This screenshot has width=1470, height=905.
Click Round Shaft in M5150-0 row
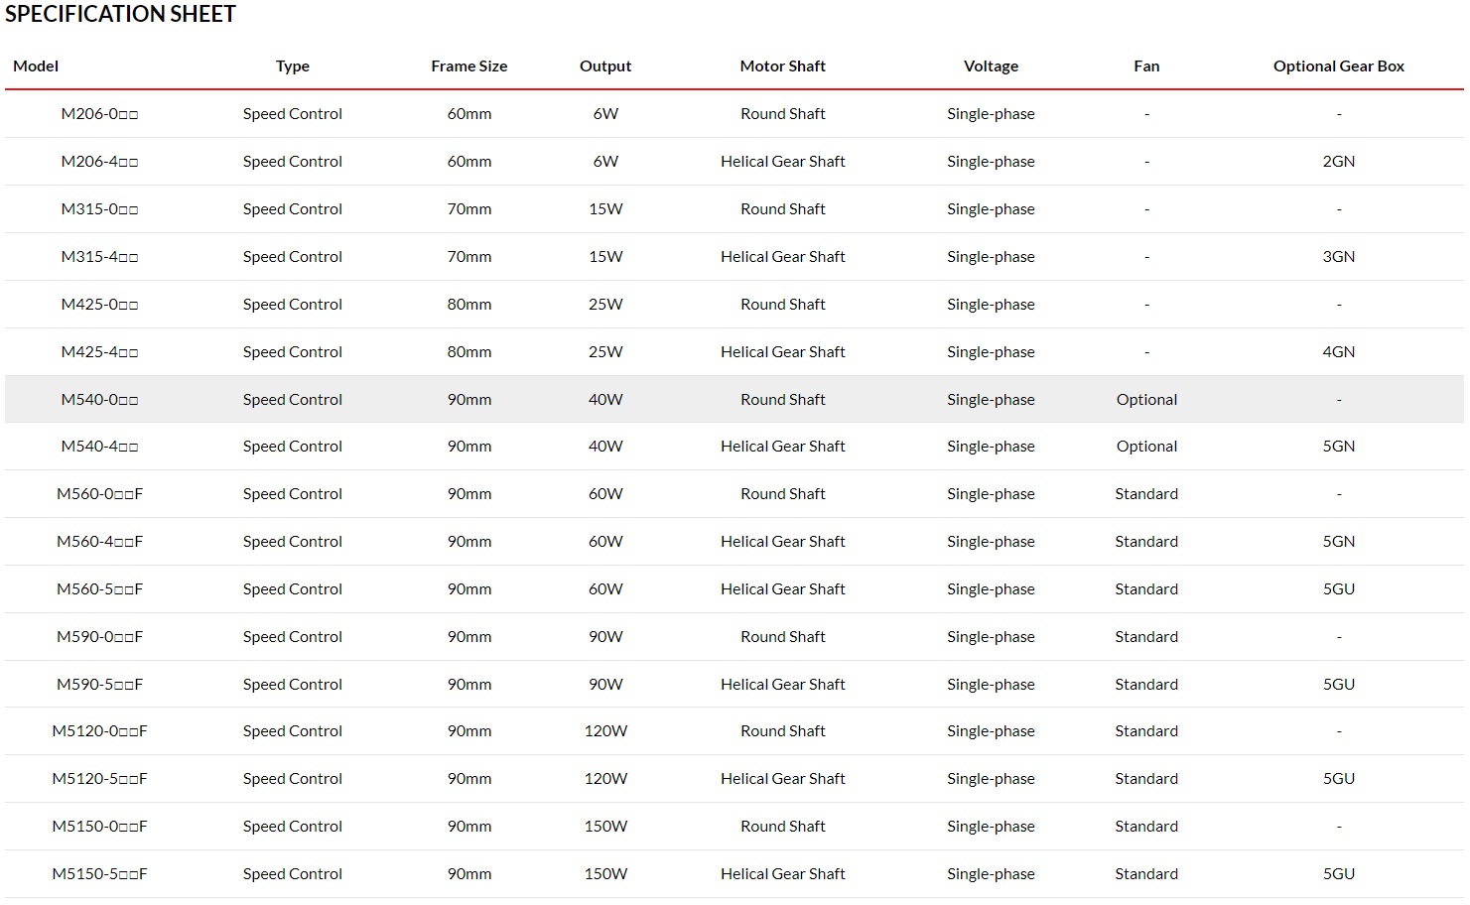pos(783,827)
